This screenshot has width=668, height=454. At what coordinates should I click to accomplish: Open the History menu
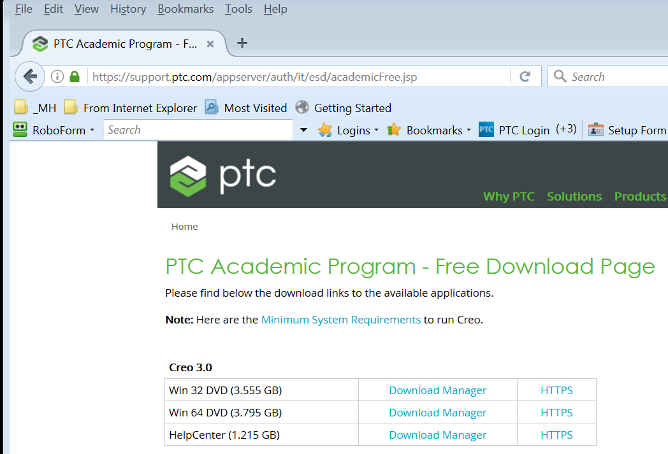(128, 9)
